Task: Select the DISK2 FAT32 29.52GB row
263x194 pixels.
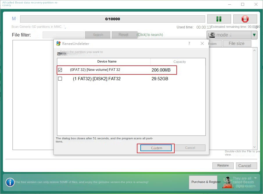Action: (x=116, y=79)
